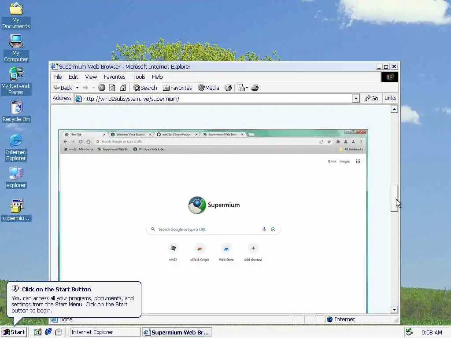
Task: Open the View menu
Action: pos(91,77)
